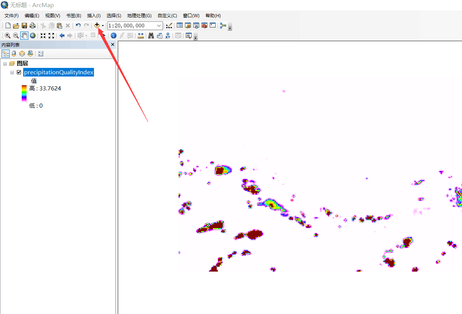The height and width of the screenshot is (314, 462).
Task: Print the map
Action: pos(33,26)
